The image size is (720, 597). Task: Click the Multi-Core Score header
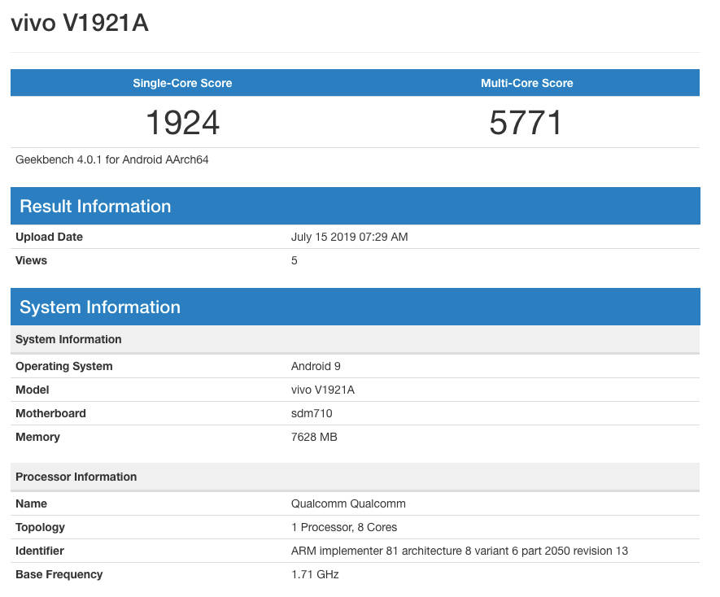[x=526, y=83]
